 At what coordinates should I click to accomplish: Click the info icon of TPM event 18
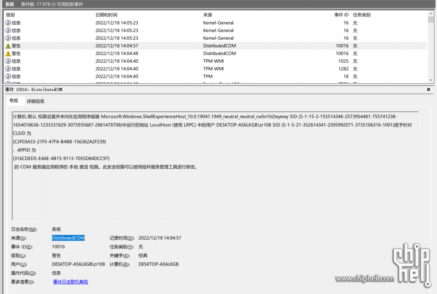pos(8,76)
